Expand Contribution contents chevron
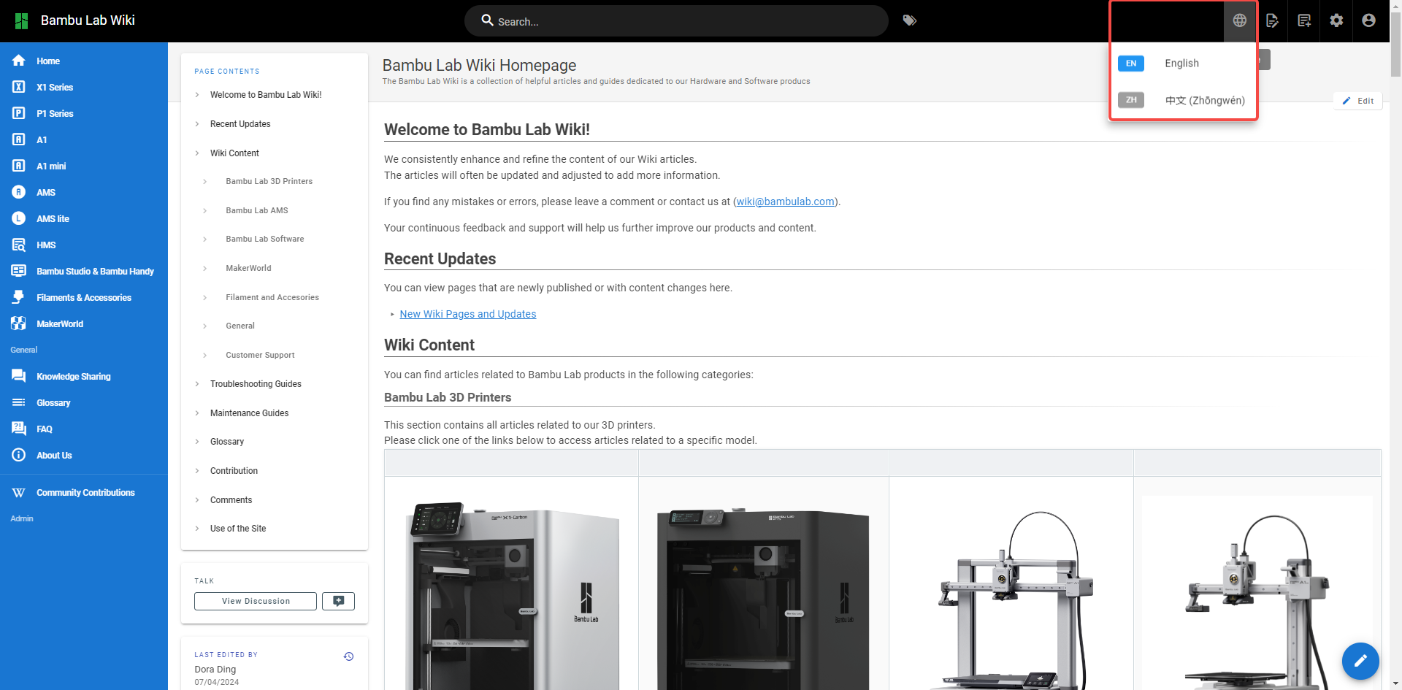Image resolution: width=1402 pixels, height=690 pixels. [197, 471]
